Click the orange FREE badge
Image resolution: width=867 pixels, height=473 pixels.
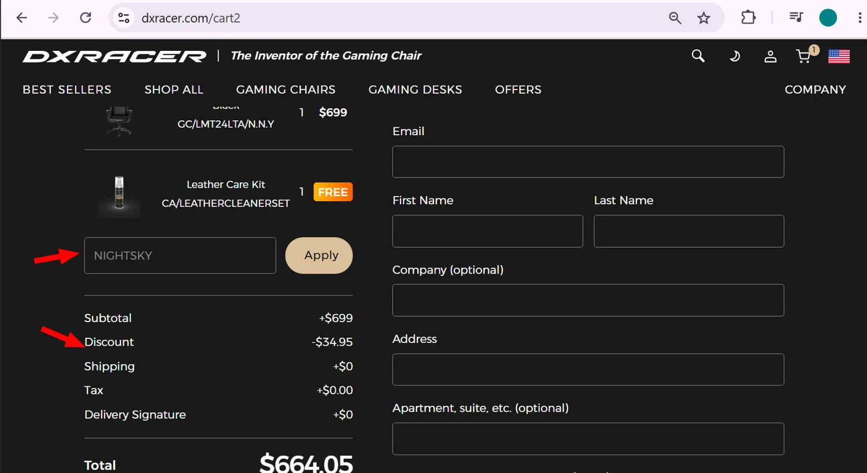tap(333, 192)
